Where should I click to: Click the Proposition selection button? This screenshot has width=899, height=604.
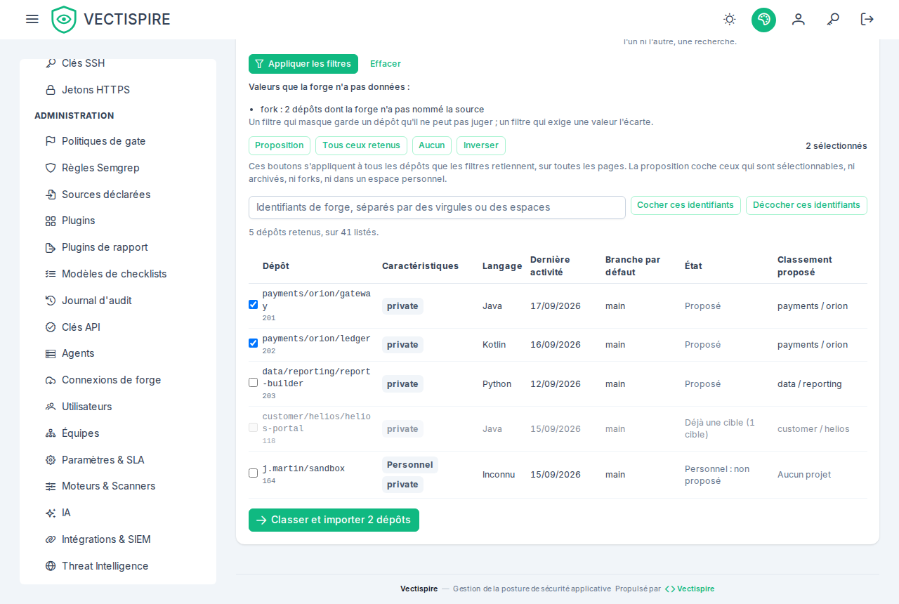point(280,145)
